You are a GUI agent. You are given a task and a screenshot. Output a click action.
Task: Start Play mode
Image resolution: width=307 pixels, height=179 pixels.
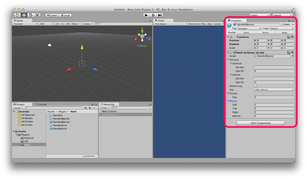point(146,15)
